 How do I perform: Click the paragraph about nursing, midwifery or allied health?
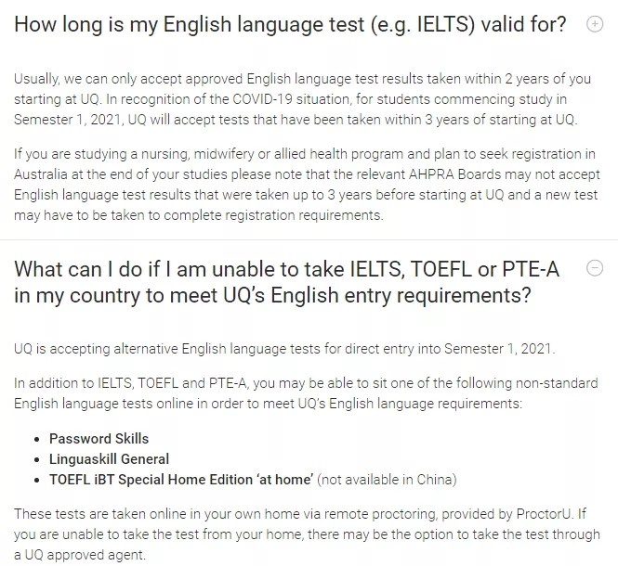click(x=307, y=185)
